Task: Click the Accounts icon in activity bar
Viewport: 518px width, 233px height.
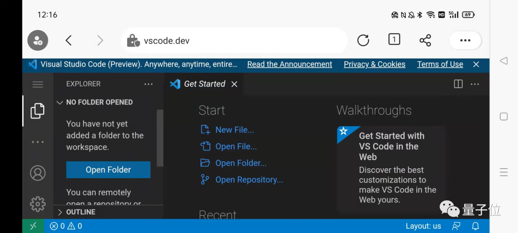Action: pyautogui.click(x=37, y=173)
